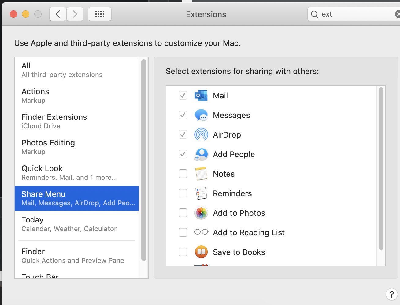Click the 'Add to Photos' label

tap(239, 213)
